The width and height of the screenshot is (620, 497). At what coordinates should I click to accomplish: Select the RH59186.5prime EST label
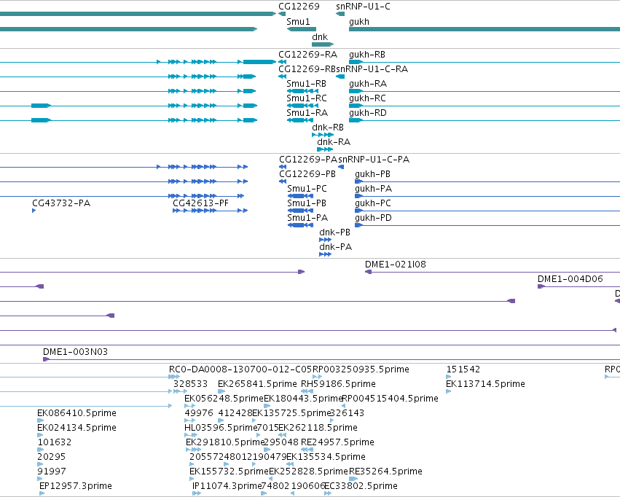tap(339, 384)
